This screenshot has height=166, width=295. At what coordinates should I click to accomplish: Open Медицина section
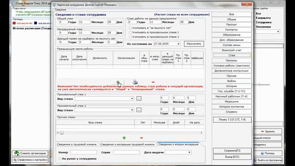click(x=231, y=101)
